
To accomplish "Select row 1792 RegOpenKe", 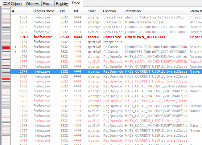I will tap(106, 106).
